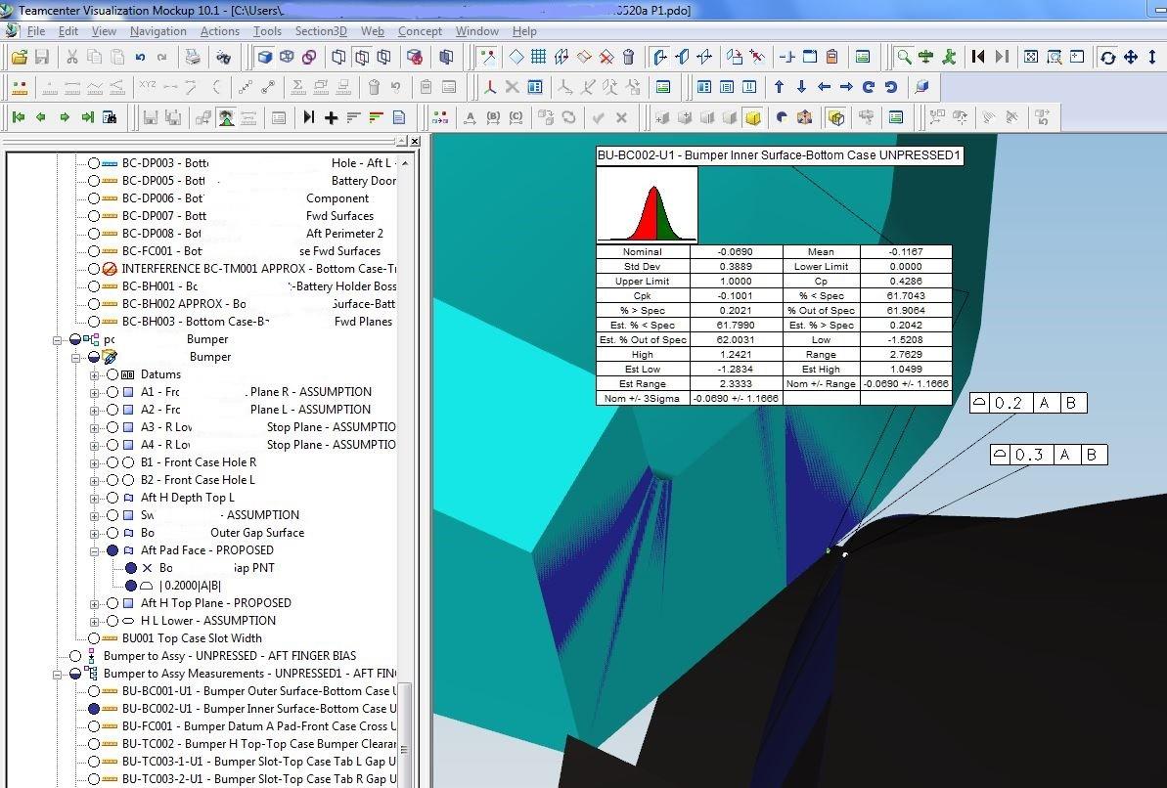Click the colored histogram bars icon
1167x788 pixels.
376,117
